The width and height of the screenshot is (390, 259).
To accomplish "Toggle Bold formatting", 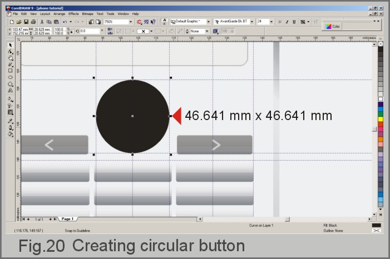I will click(x=280, y=22).
